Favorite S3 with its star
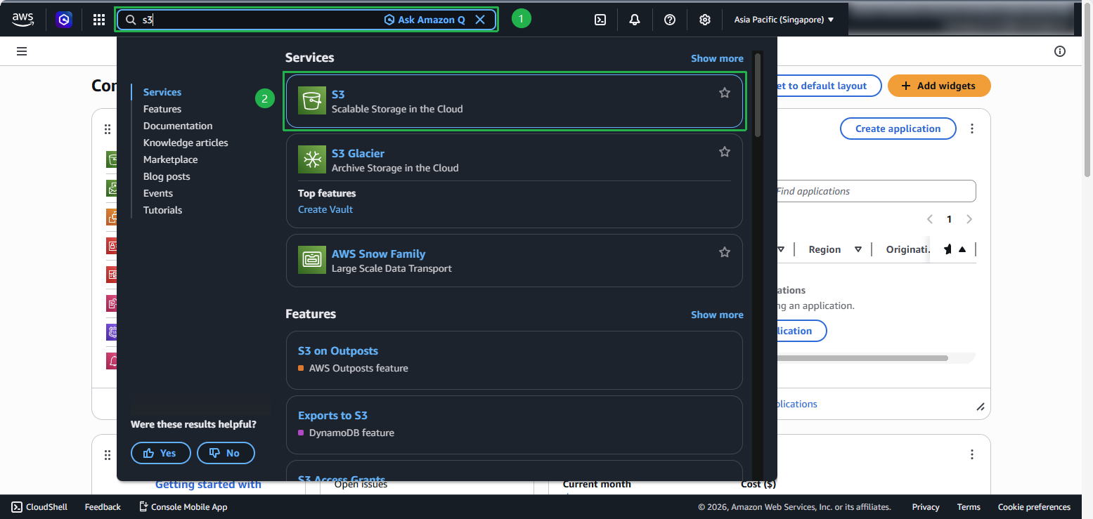This screenshot has width=1093, height=519. point(725,93)
